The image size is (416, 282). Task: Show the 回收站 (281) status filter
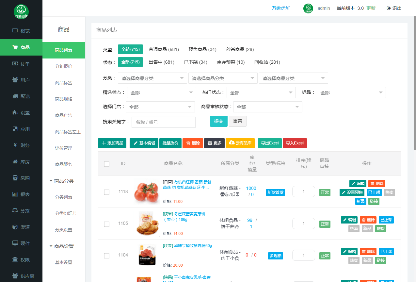tap(267, 62)
